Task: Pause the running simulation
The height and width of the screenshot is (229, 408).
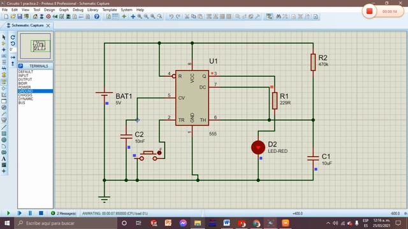Action: tap(30, 213)
